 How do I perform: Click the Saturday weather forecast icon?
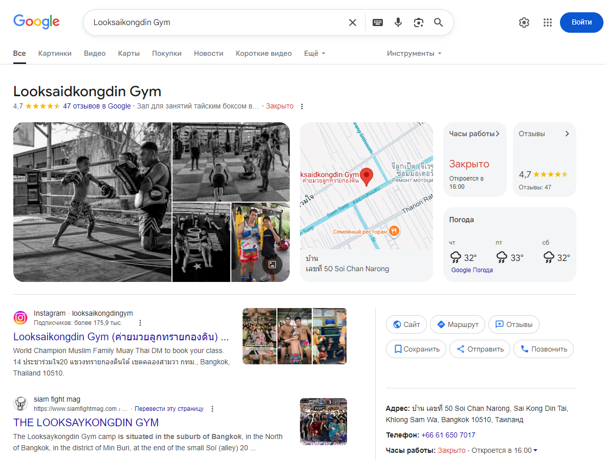(549, 257)
